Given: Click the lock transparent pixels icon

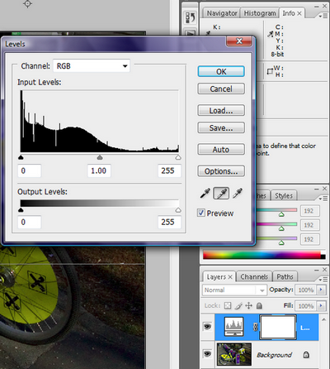Looking at the screenshot, I should click(228, 305).
